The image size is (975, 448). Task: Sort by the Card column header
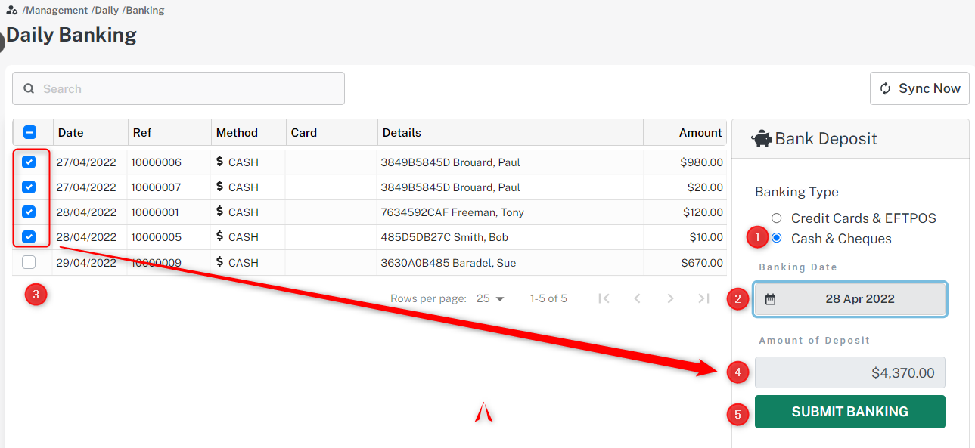click(x=304, y=132)
